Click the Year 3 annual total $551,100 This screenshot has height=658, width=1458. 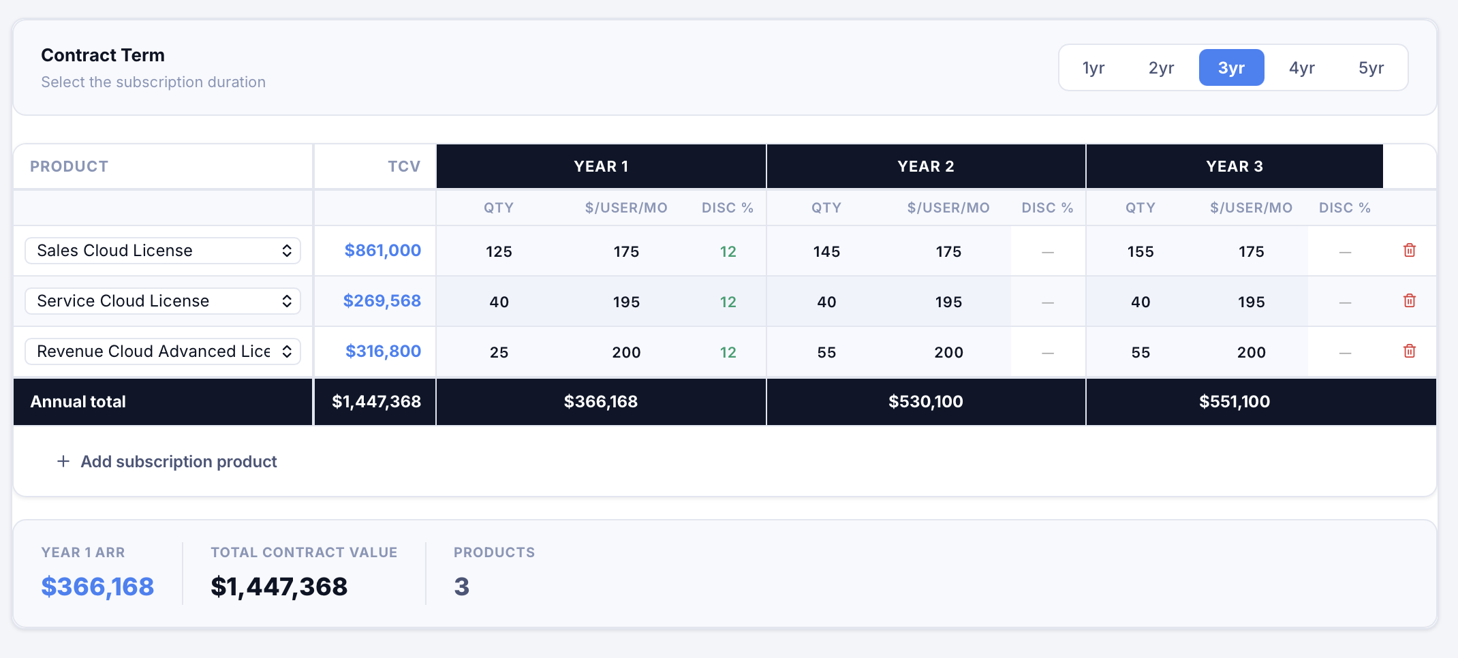[1235, 401]
